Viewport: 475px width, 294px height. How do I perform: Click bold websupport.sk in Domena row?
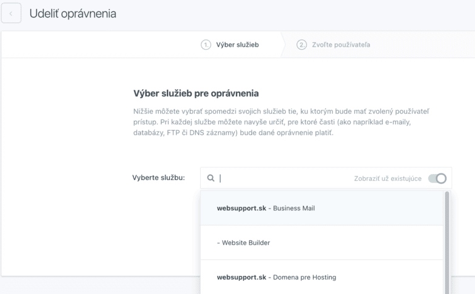click(242, 277)
